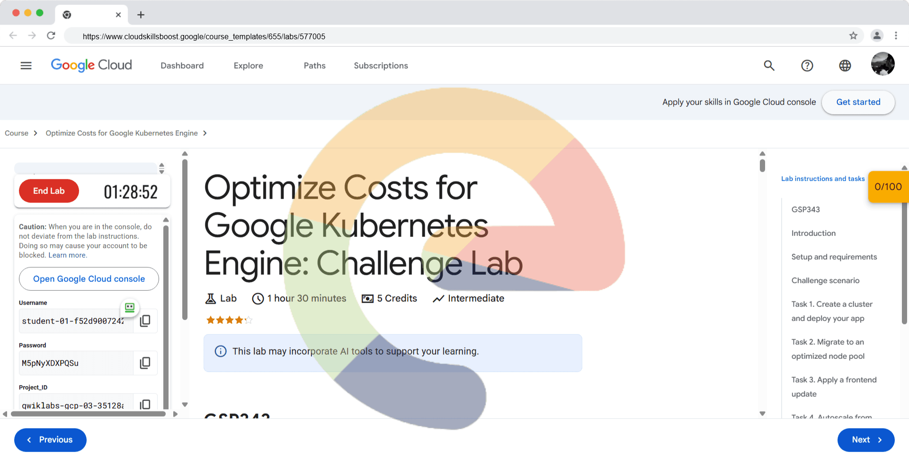Image resolution: width=909 pixels, height=461 pixels.
Task: Go forward in browser history
Action: (x=32, y=35)
